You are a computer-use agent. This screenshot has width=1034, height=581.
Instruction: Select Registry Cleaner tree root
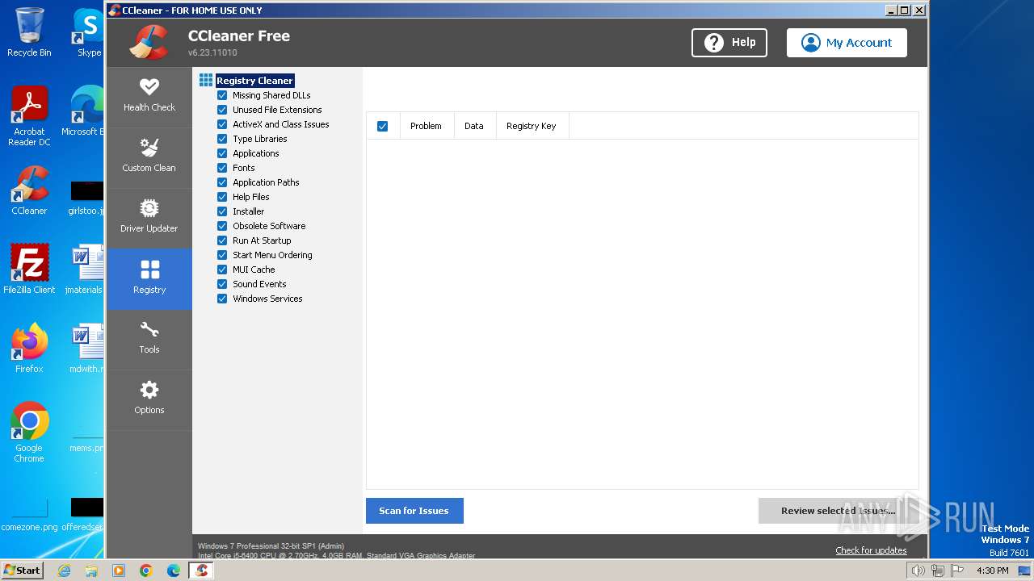tap(254, 81)
